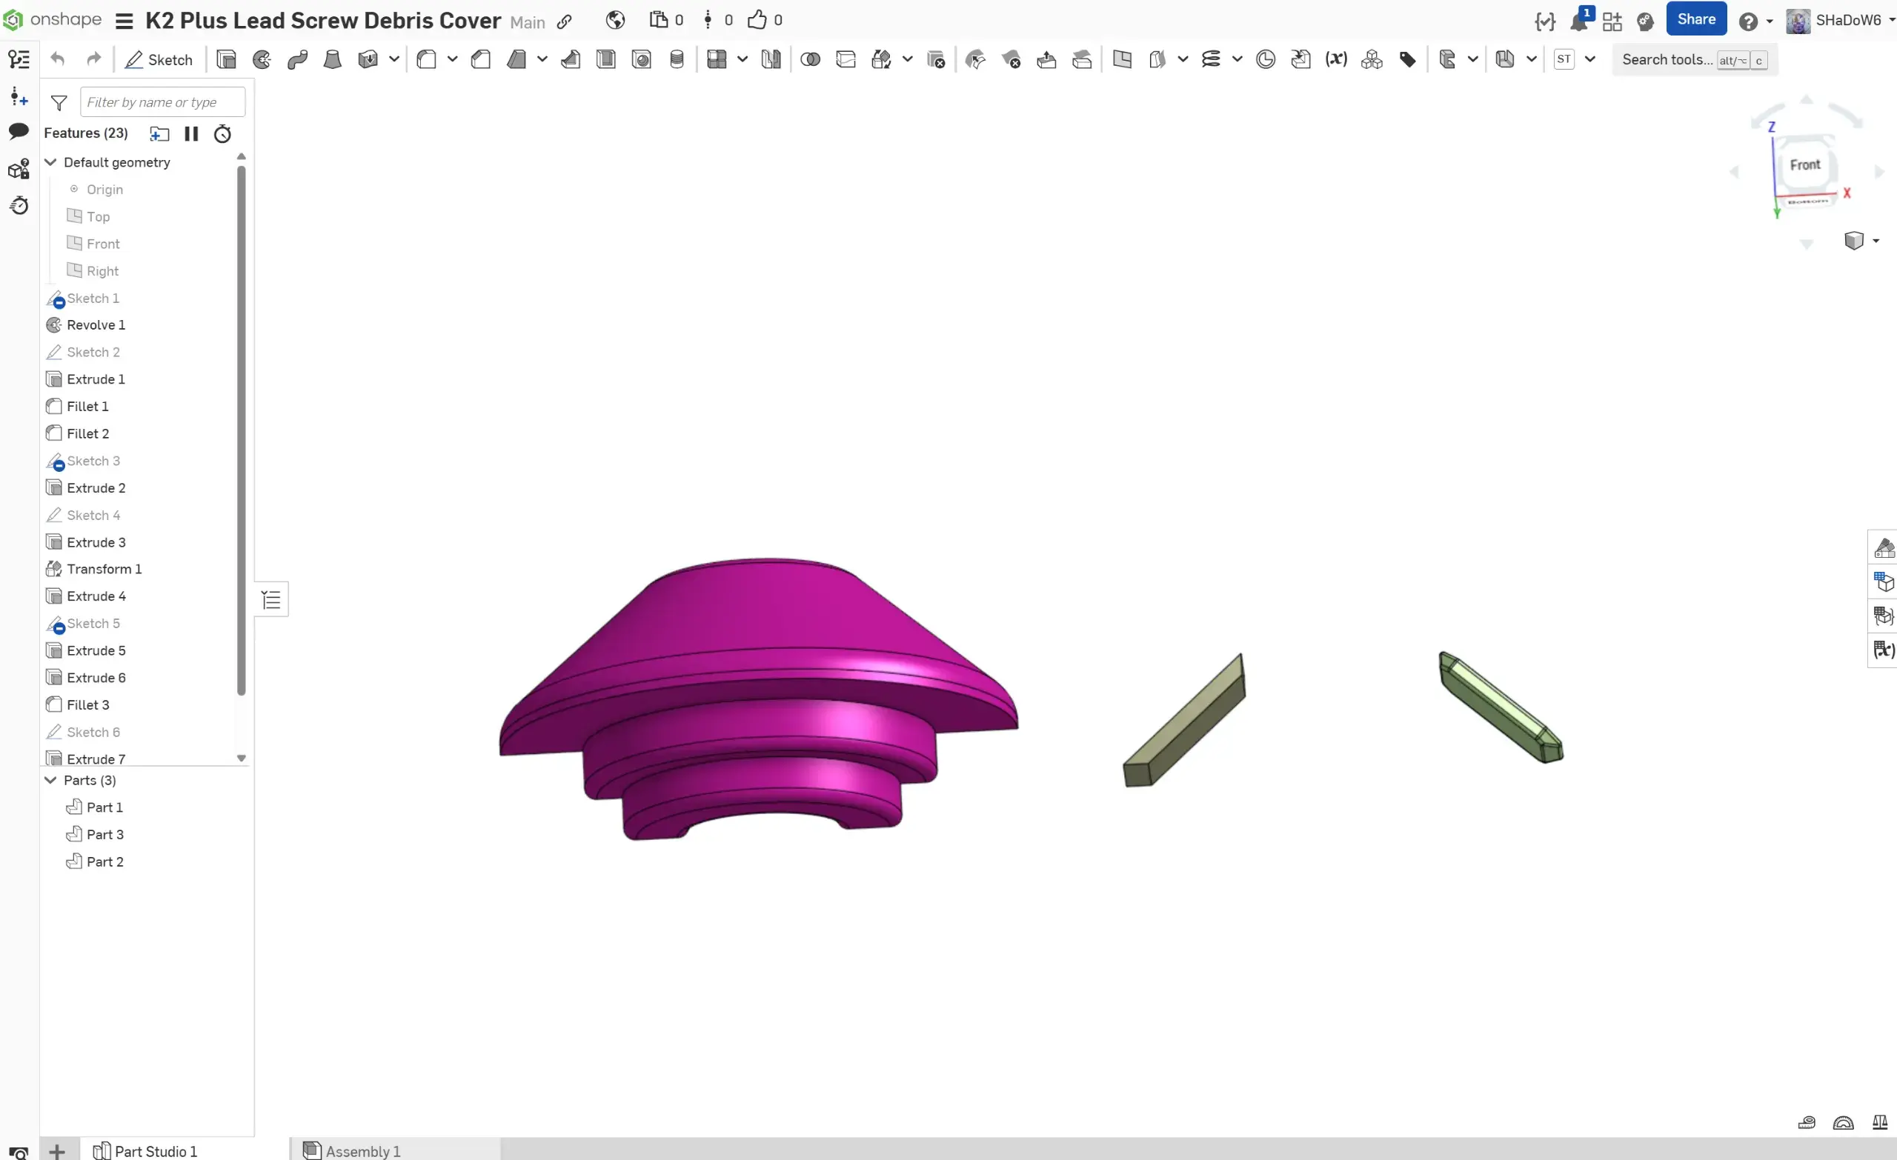
Task: Click the Filter by name input field
Action: coord(162,102)
